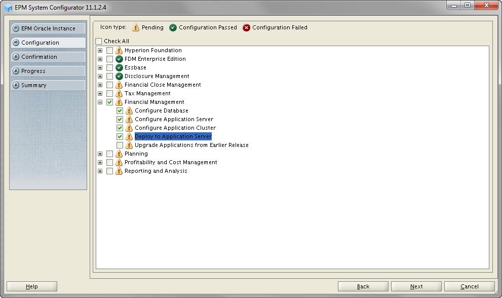502x298 pixels.
Task: Click the Pending legend warning icon
Action: (136, 27)
